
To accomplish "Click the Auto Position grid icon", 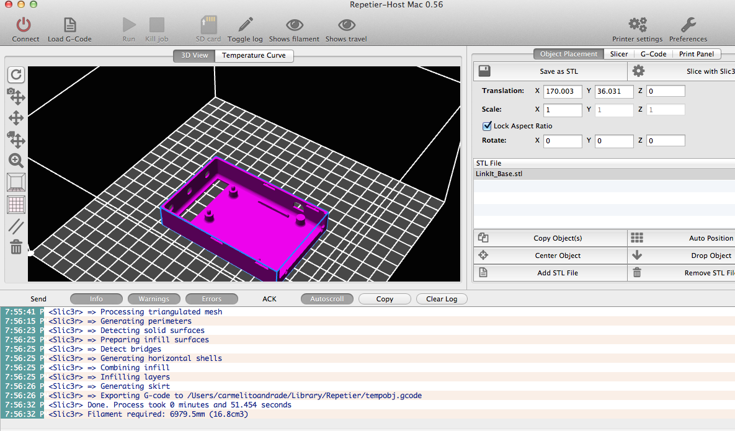I will [x=637, y=238].
